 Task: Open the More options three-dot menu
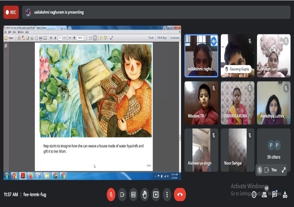[x=167, y=195]
